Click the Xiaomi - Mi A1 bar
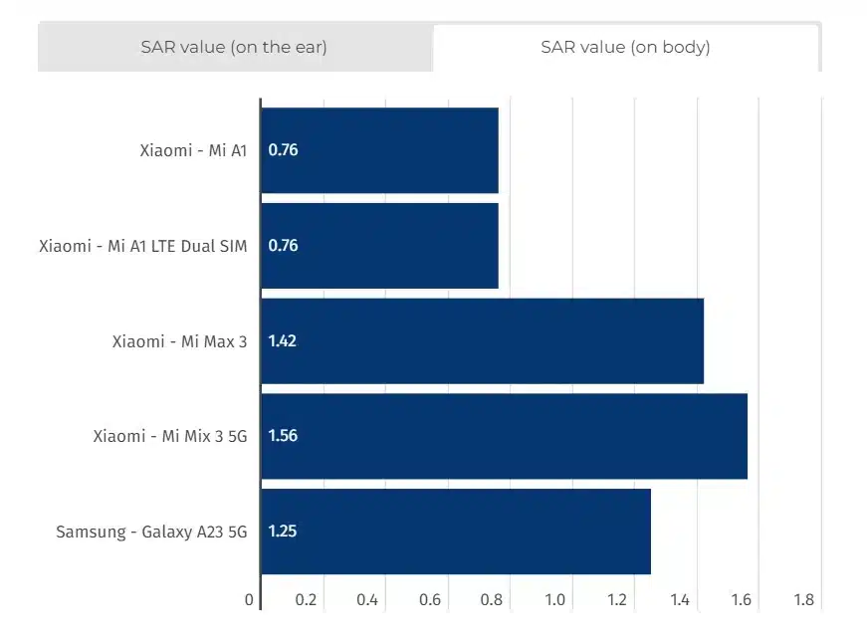867x644 pixels. coord(398,150)
